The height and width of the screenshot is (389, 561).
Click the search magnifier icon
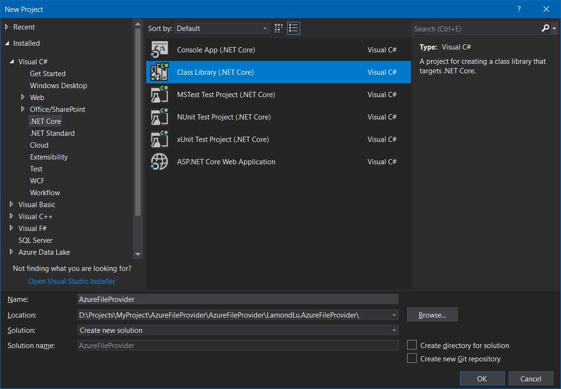[x=545, y=28]
